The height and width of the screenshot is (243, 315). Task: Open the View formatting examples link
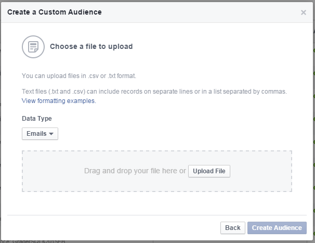[x=58, y=101]
